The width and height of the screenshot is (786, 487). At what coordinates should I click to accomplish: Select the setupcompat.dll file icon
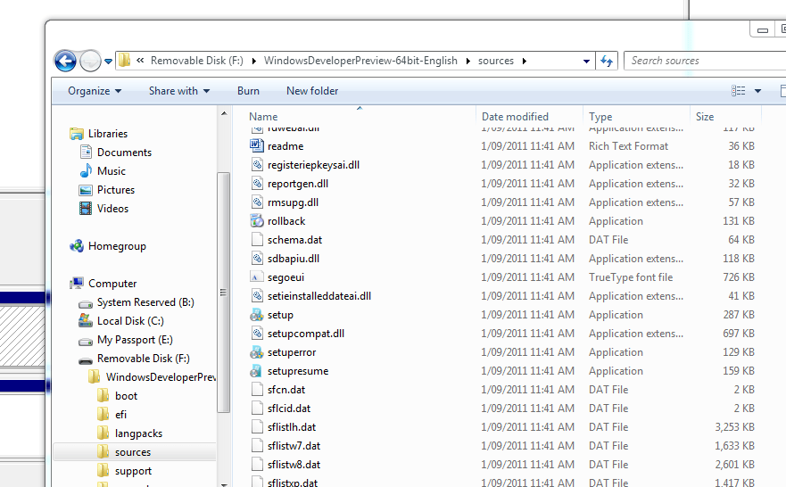[257, 334]
